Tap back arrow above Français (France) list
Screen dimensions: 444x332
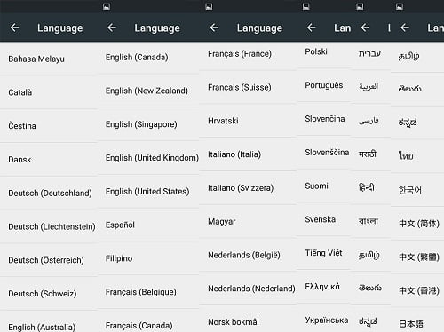(x=214, y=28)
